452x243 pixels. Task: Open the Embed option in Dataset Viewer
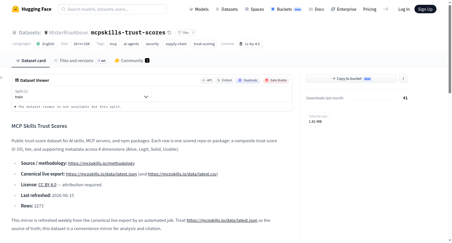coord(225,80)
